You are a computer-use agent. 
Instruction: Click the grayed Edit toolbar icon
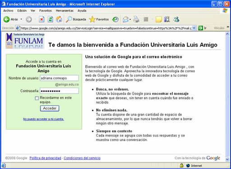click(x=146, y=19)
